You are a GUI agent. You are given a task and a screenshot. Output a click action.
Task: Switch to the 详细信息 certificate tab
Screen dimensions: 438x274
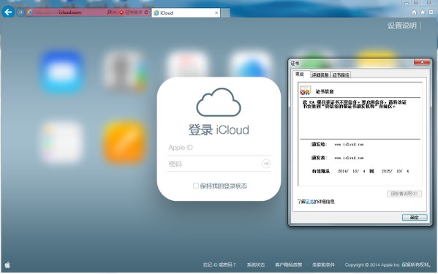[x=320, y=75]
